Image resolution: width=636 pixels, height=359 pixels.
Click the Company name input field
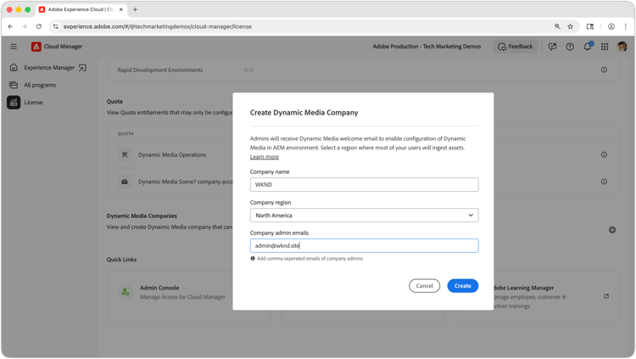pyautogui.click(x=364, y=185)
